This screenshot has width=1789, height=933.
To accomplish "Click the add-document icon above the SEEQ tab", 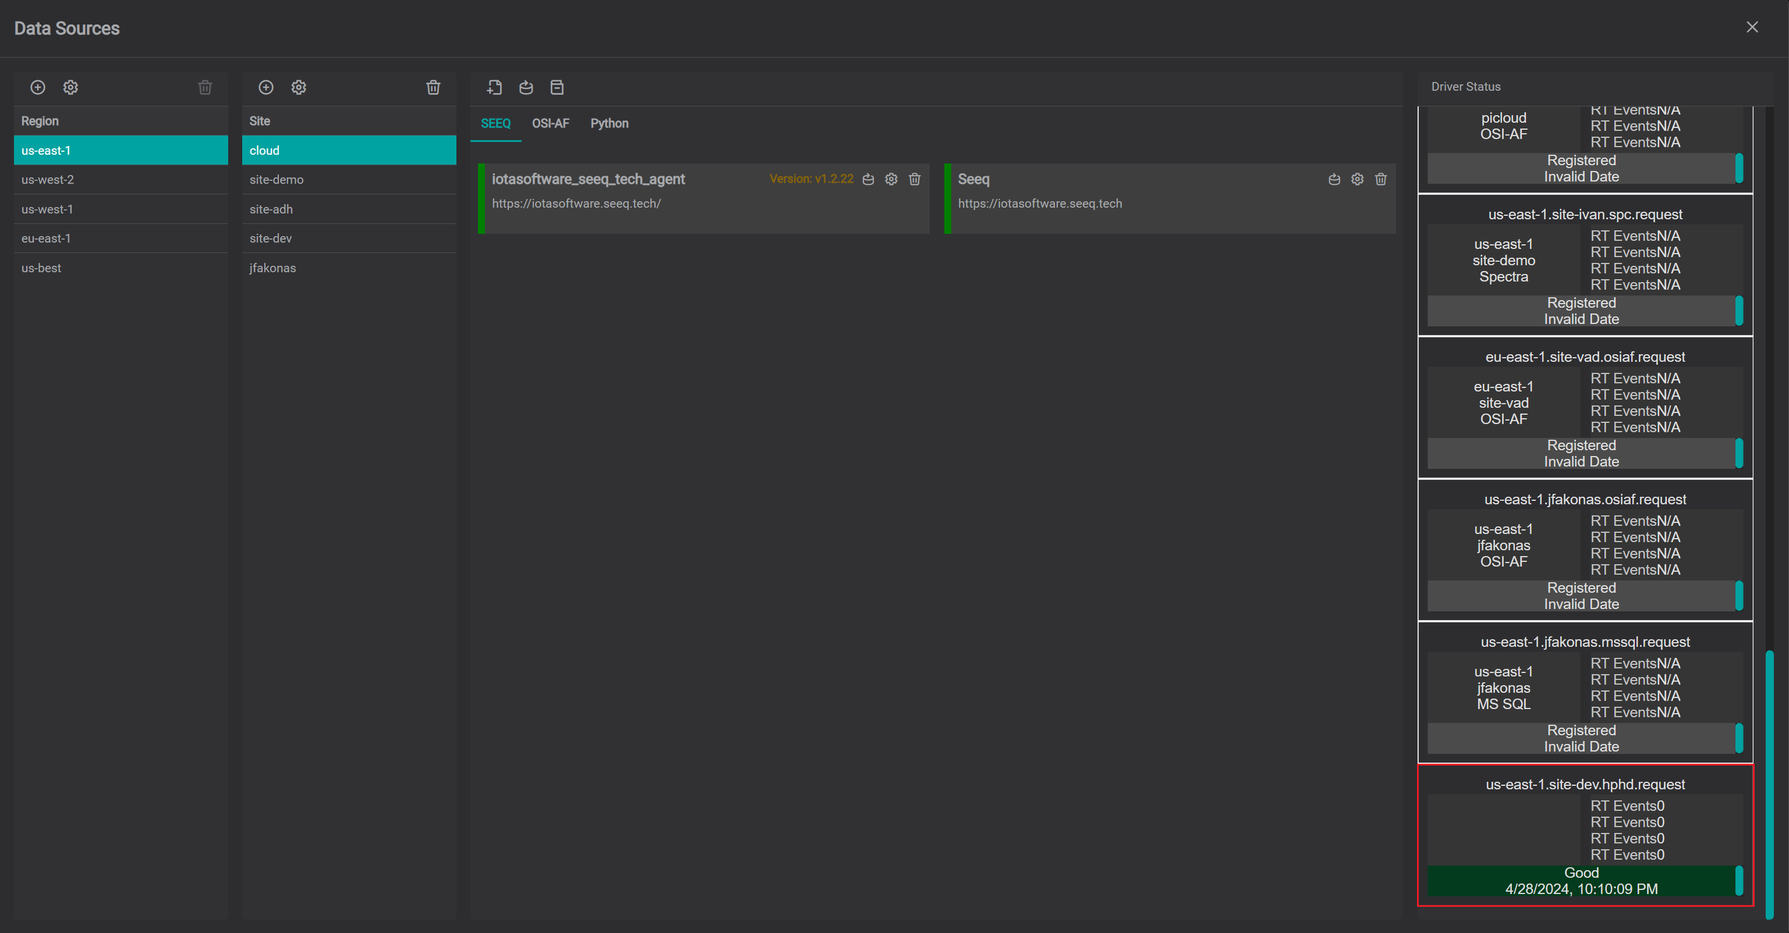I will pyautogui.click(x=494, y=87).
